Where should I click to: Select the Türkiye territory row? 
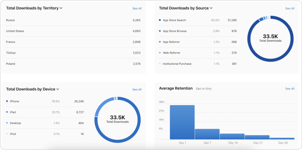tap(73, 53)
